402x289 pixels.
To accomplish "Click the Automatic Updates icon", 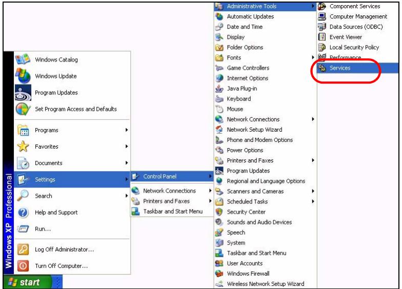I will click(x=219, y=16).
